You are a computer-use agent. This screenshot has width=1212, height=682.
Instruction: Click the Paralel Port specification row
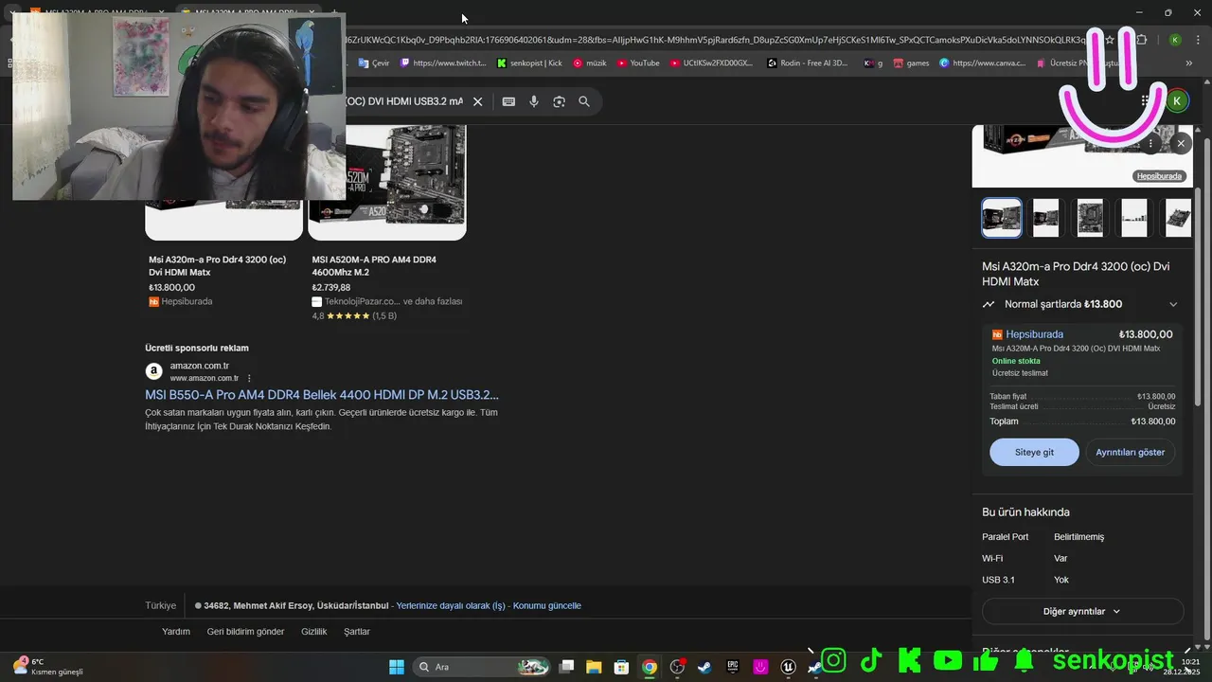coord(1082,537)
